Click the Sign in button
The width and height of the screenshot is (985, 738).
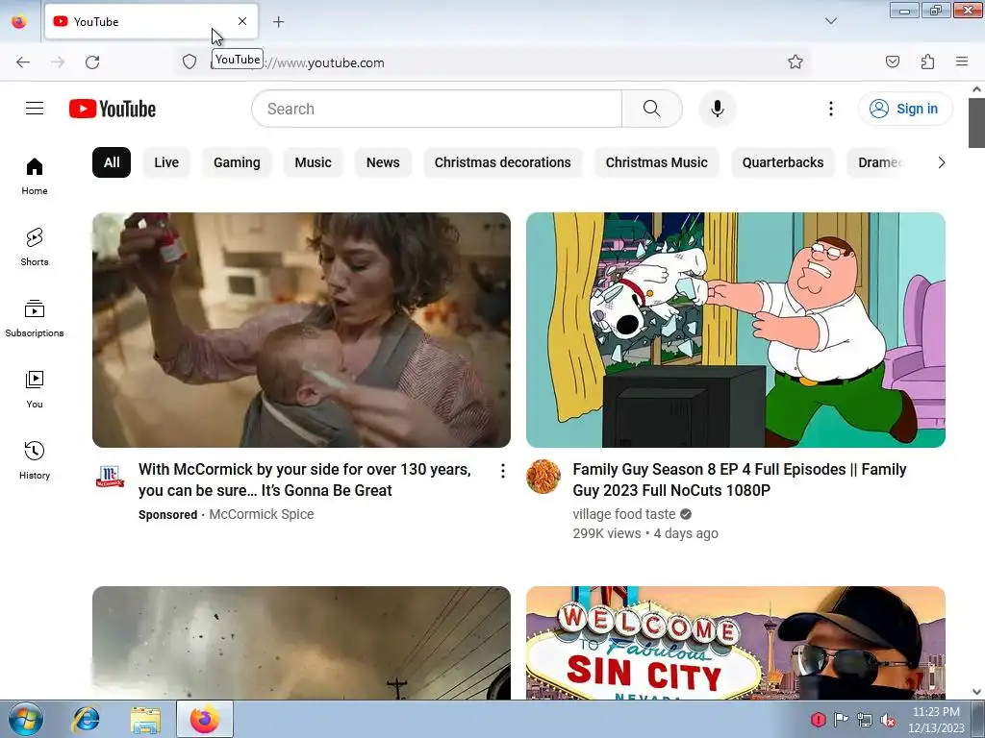(x=905, y=109)
